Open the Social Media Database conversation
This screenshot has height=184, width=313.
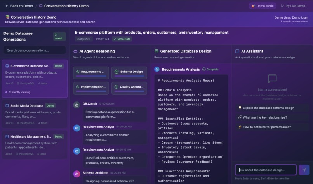35,114
